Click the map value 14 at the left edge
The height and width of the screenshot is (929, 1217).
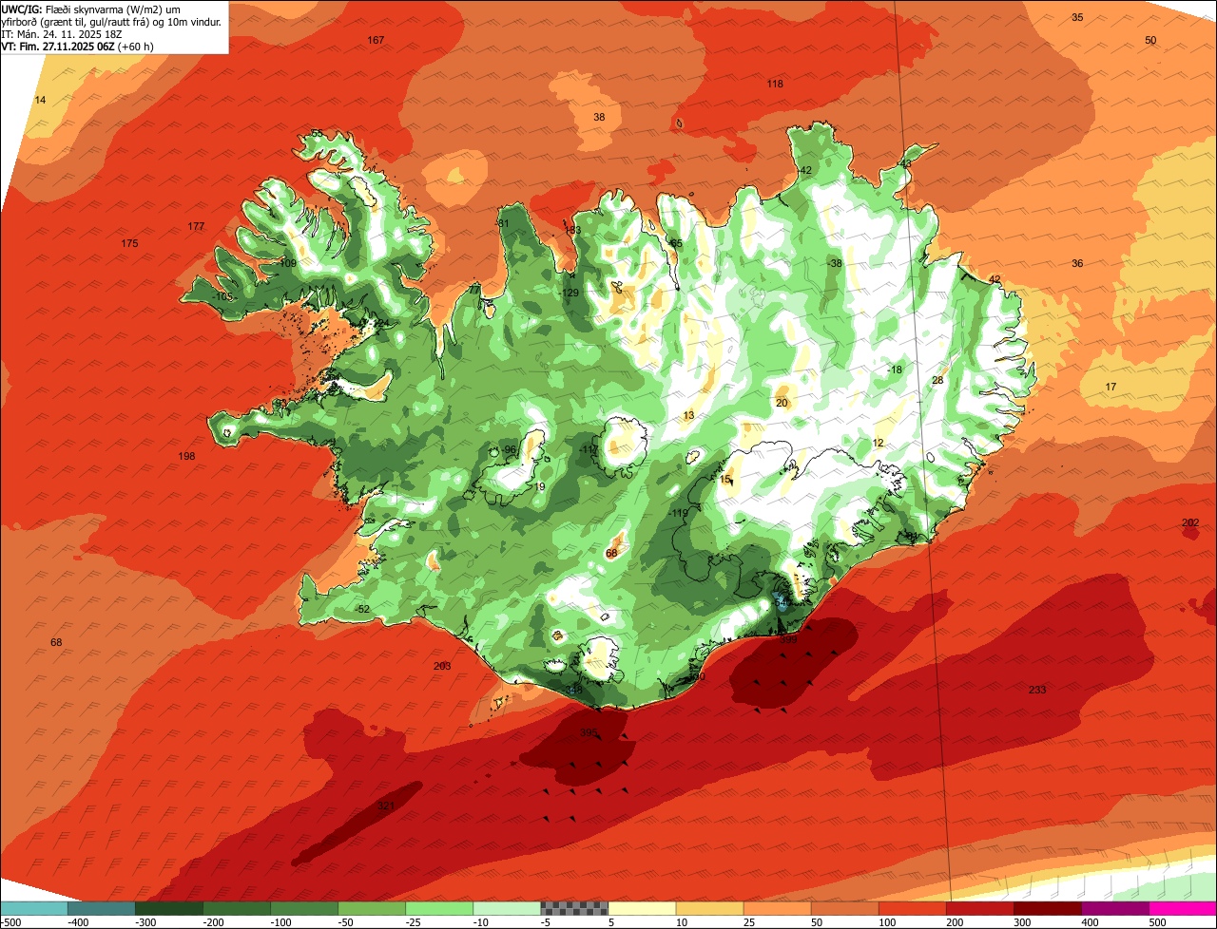click(x=40, y=100)
